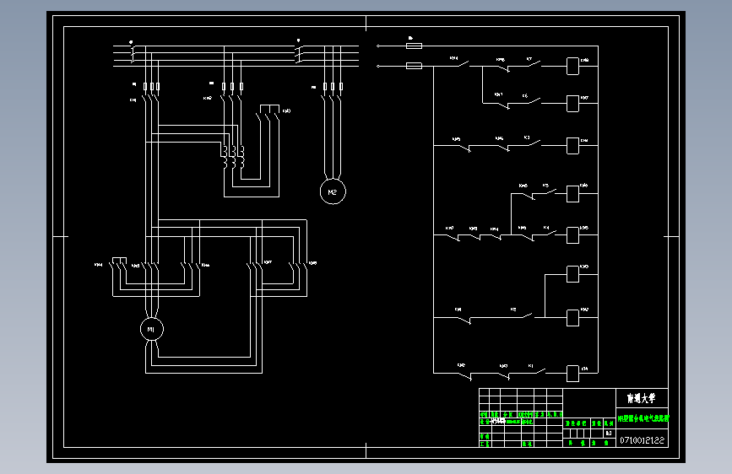The width and height of the screenshot is (732, 474).
Task: Click the relay coil on the K6 branch
Action: (572, 104)
